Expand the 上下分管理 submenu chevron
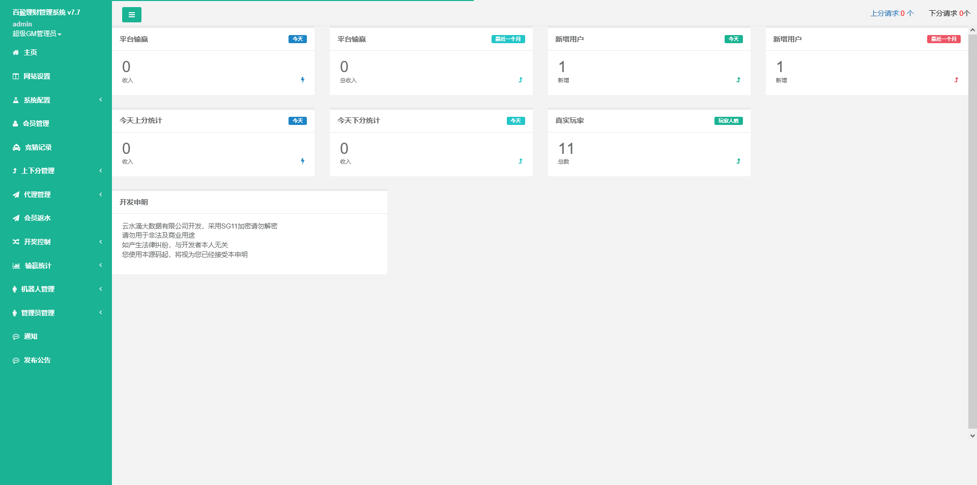The height and width of the screenshot is (485, 977). [101, 171]
